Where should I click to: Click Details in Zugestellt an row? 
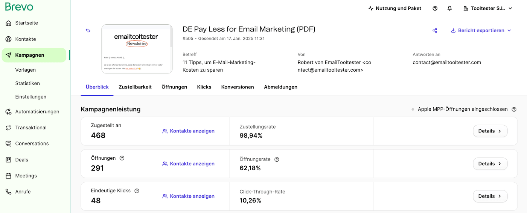click(490, 131)
